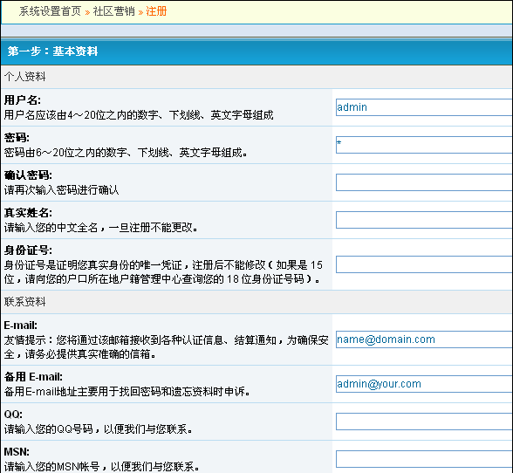Select the MSN account input field

click(424, 459)
